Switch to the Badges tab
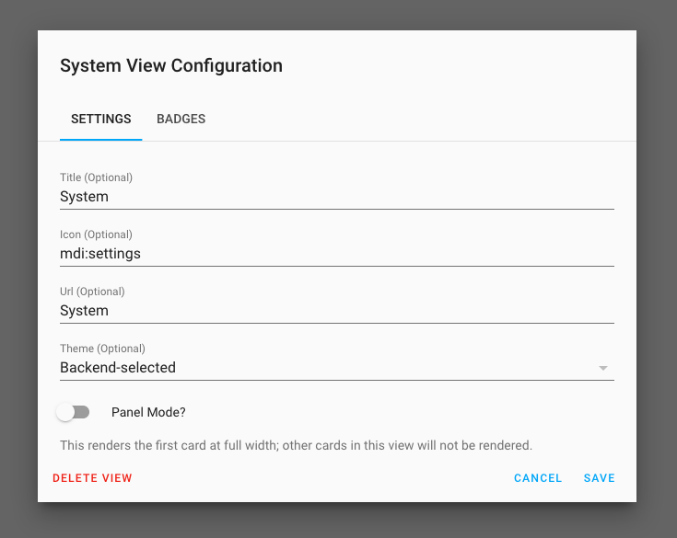The height and width of the screenshot is (538, 677). [x=181, y=120]
